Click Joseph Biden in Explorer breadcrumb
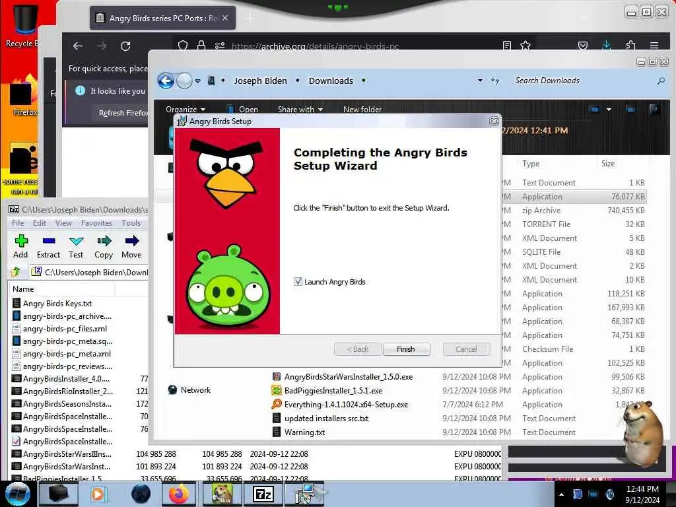This screenshot has height=507, width=676. (x=260, y=81)
